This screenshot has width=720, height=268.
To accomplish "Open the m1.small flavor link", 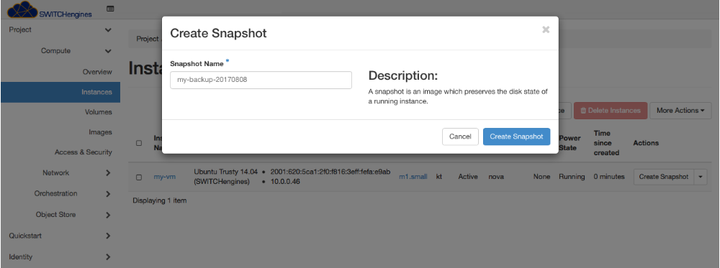I will (x=413, y=177).
